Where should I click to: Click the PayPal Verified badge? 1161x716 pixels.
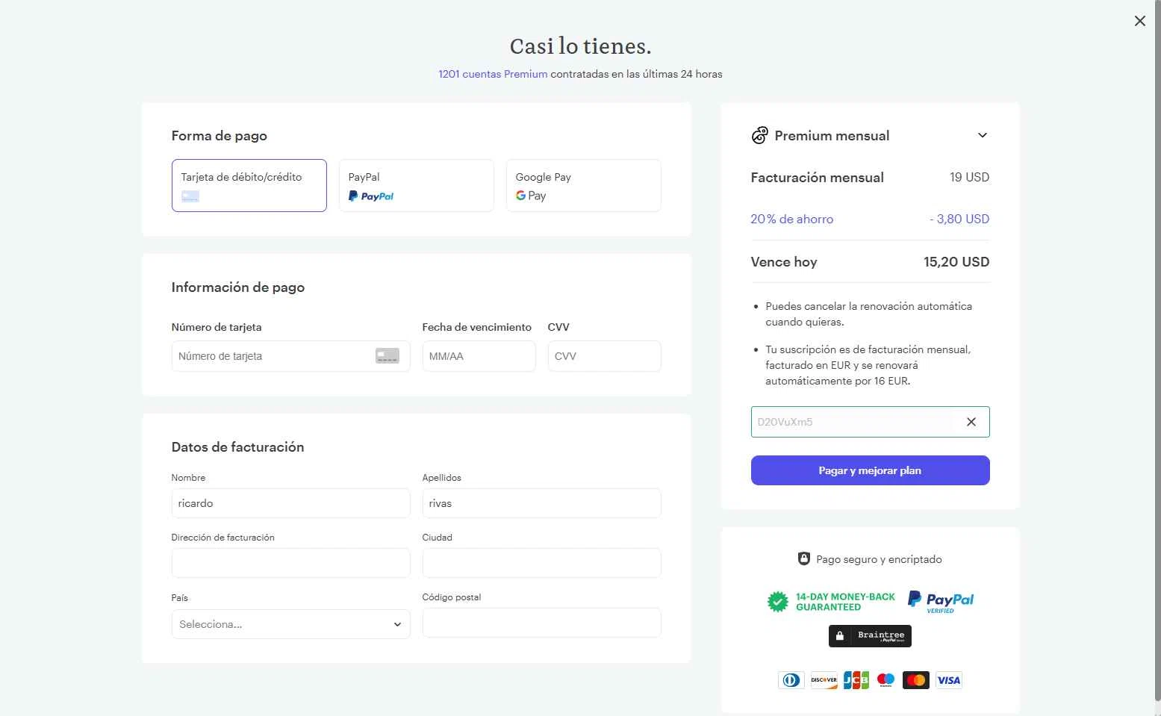(941, 602)
